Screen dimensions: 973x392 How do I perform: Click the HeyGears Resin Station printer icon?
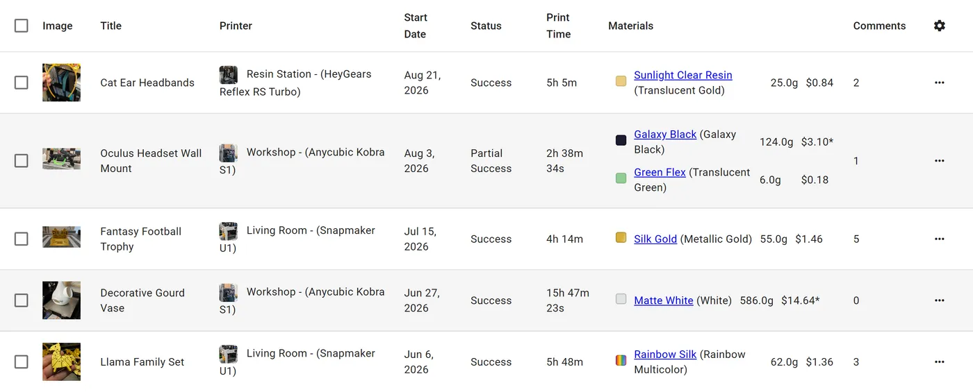tap(229, 74)
